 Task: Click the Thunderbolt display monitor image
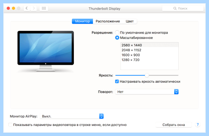coord(46,51)
